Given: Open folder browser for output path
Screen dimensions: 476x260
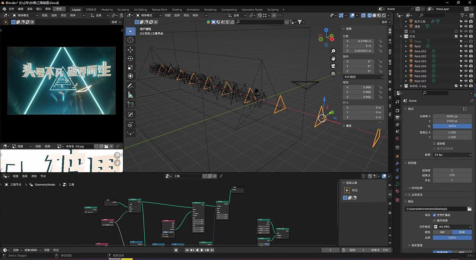Looking at the screenshot, I should (x=470, y=209).
